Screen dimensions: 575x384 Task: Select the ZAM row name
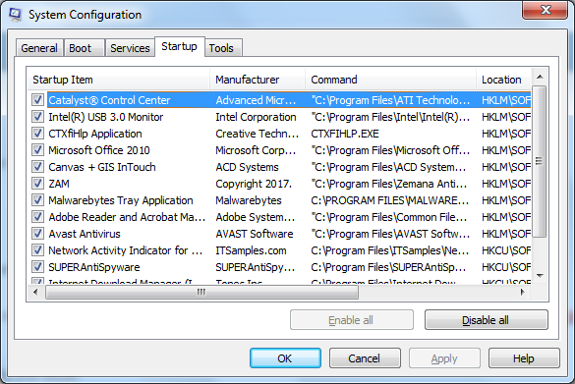(59, 184)
